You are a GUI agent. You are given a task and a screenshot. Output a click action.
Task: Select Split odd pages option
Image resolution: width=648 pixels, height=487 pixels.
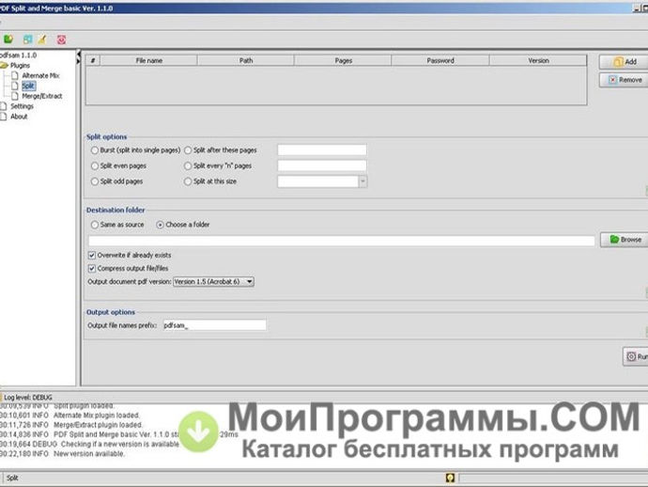point(95,181)
